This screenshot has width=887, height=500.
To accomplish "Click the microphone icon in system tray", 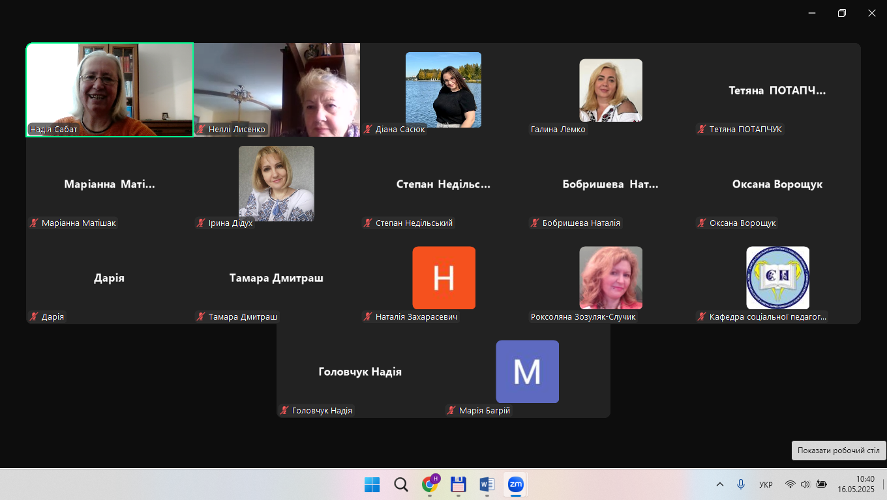I will pyautogui.click(x=741, y=484).
